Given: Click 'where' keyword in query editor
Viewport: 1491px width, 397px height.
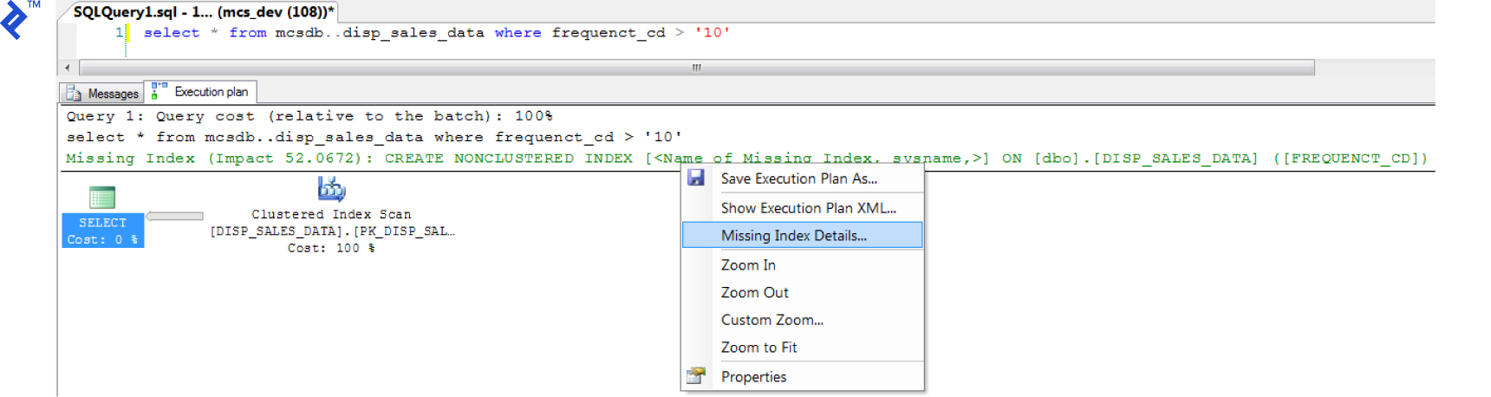Looking at the screenshot, I should 518,33.
